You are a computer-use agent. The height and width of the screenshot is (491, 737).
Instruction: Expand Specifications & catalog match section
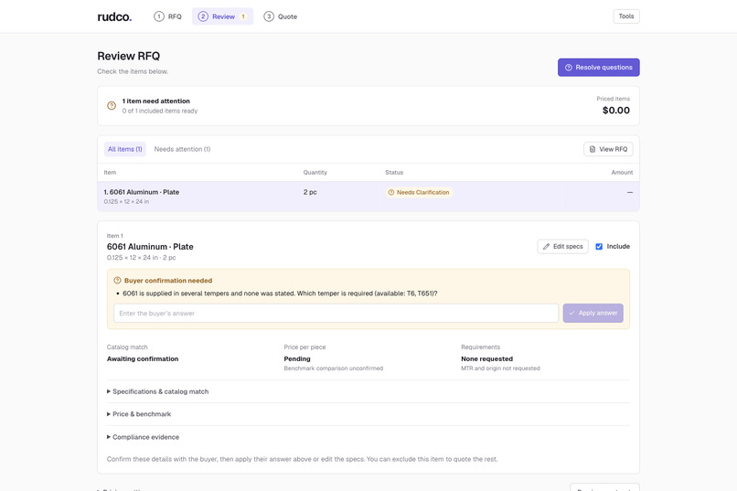(157, 391)
